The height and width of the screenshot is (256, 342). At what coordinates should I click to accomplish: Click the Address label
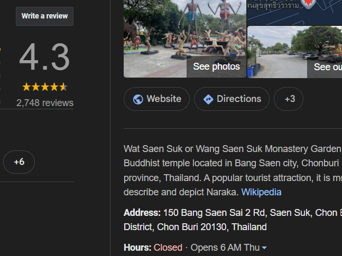[x=142, y=213]
